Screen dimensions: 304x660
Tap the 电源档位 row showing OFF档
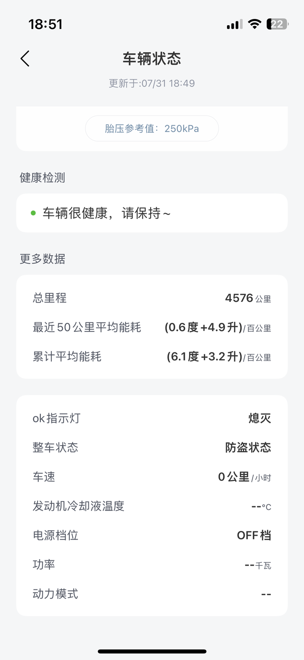pos(152,535)
